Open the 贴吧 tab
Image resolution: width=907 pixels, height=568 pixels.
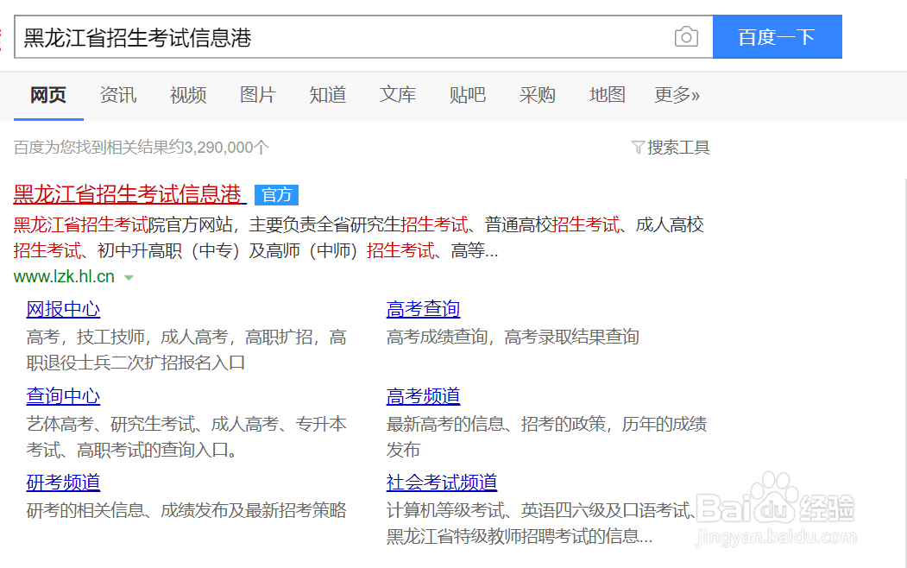[468, 95]
